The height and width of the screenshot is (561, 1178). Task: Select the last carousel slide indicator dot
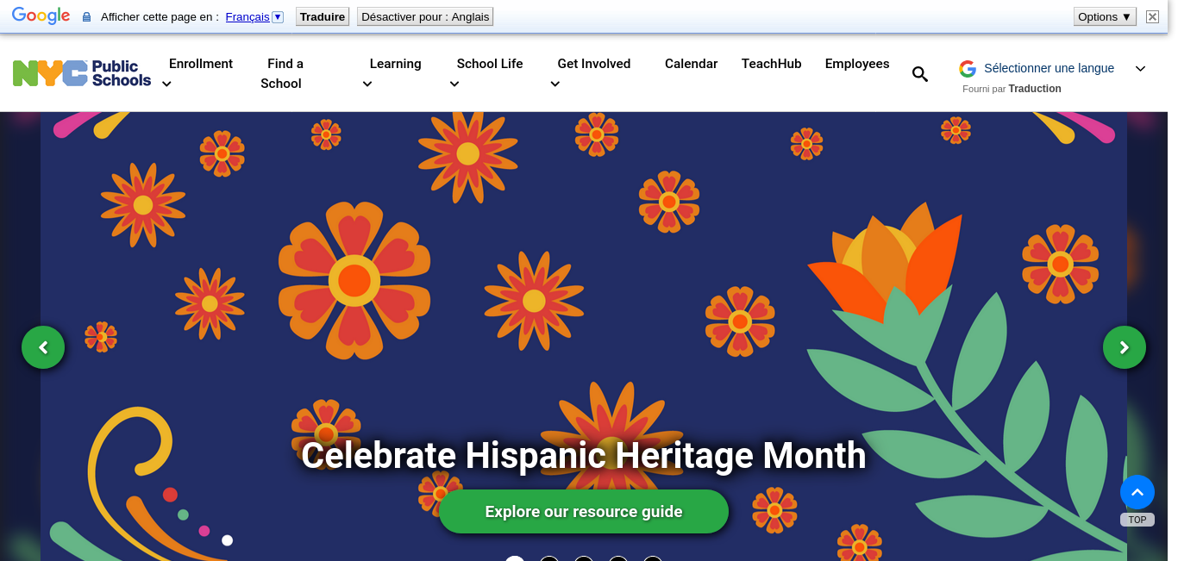tap(653, 558)
